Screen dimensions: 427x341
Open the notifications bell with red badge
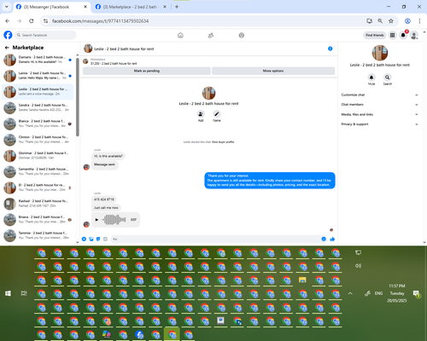click(403, 35)
